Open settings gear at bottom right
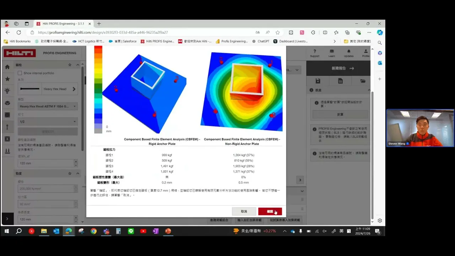This screenshot has height=256, width=455. tap(380, 220)
